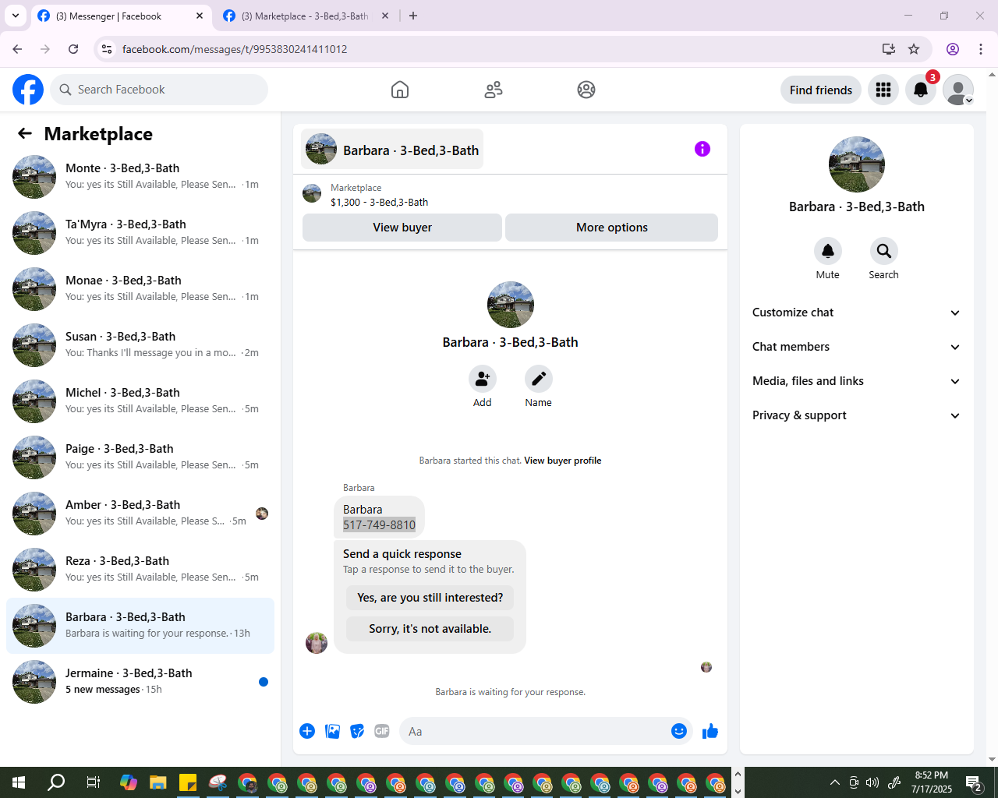This screenshot has width=998, height=798.
Task: Click the More options button
Action: click(x=612, y=228)
